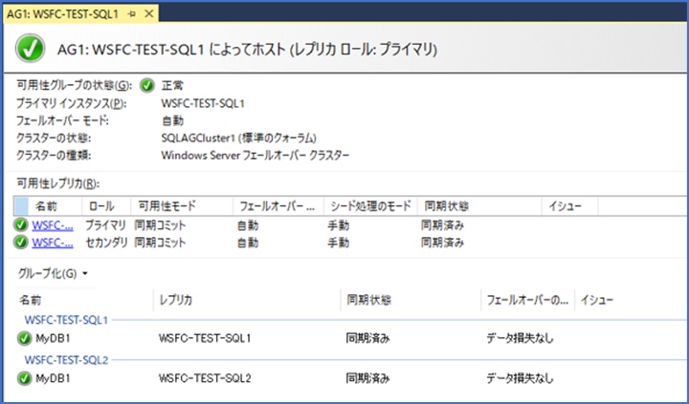Click the database list レプリカ column header

[247, 300]
